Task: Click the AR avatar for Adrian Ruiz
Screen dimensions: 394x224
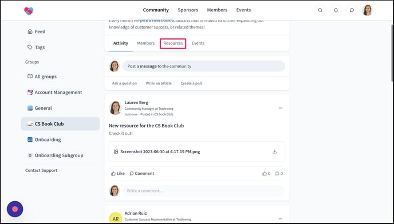Action: 115,218
